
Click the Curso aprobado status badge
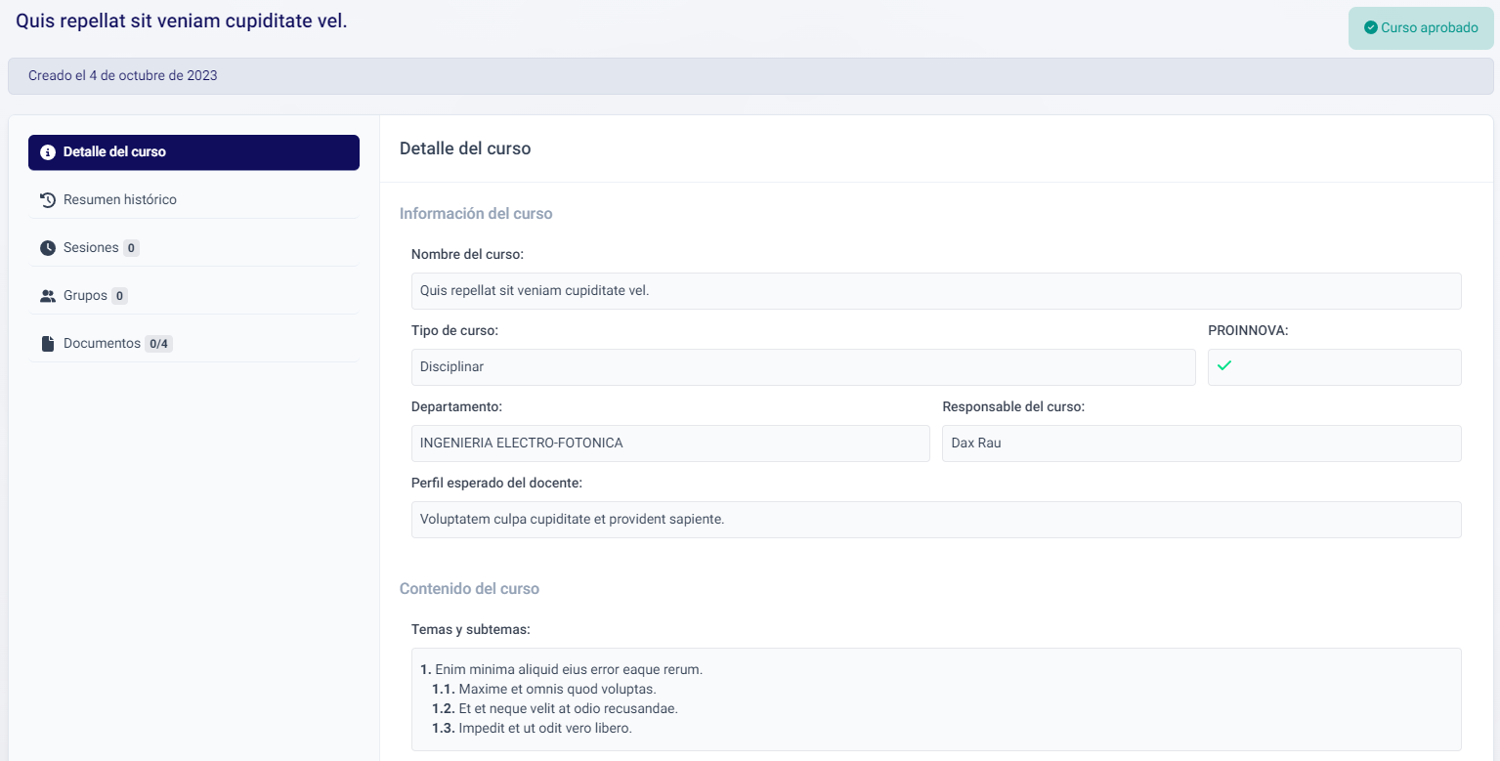click(1421, 28)
